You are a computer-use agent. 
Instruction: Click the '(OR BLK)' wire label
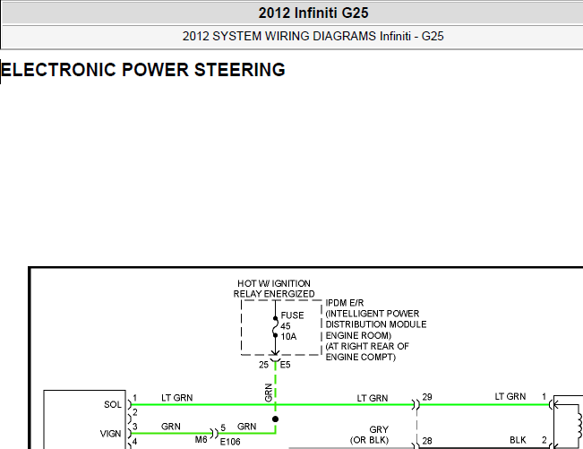pos(369,440)
